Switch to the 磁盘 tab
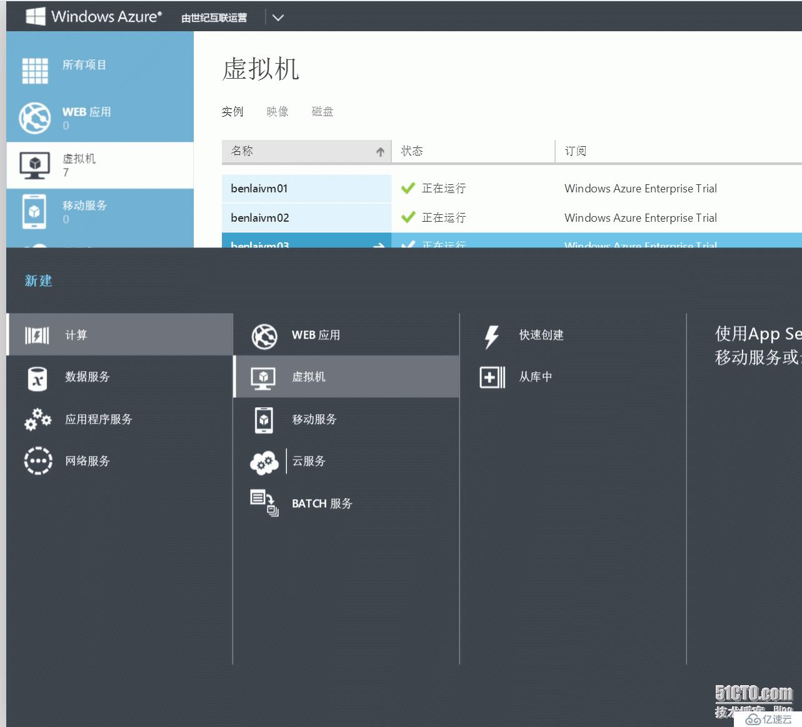Image resolution: width=802 pixels, height=727 pixels. pos(323,112)
